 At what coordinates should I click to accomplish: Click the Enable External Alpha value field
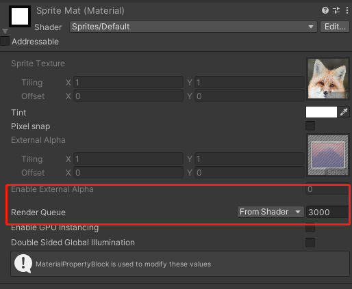coord(327,189)
